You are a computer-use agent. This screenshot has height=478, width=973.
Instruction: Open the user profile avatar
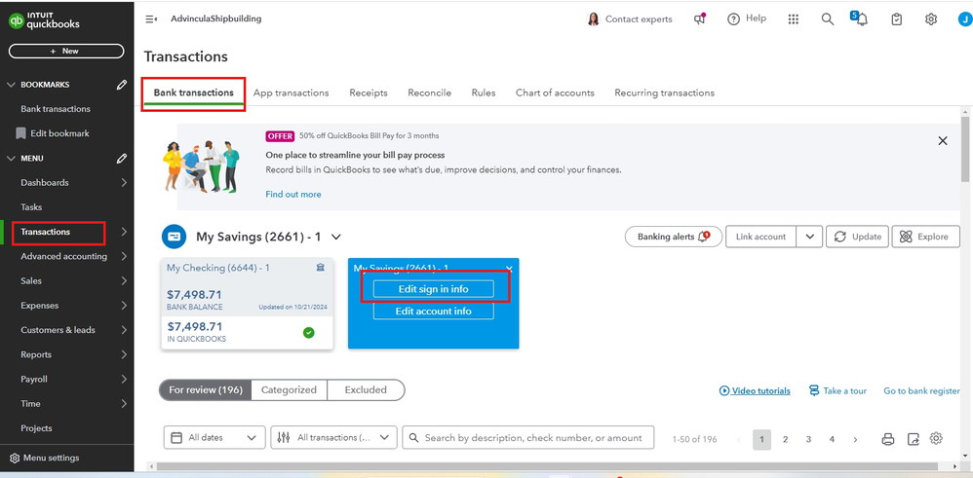coord(964,19)
